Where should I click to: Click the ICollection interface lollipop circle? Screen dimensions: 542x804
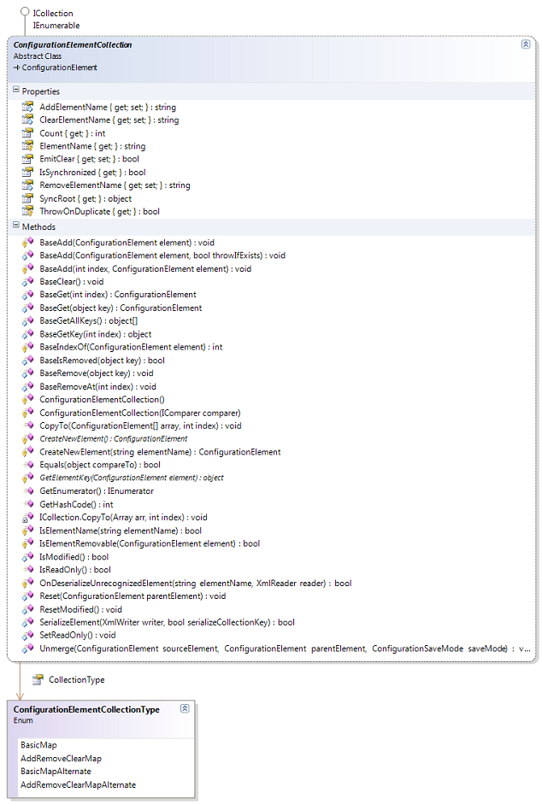click(x=24, y=11)
